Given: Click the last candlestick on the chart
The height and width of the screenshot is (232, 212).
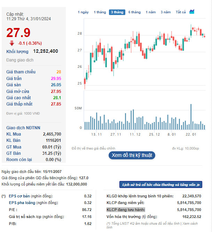Looking at the screenshot, I should tap(204, 36).
